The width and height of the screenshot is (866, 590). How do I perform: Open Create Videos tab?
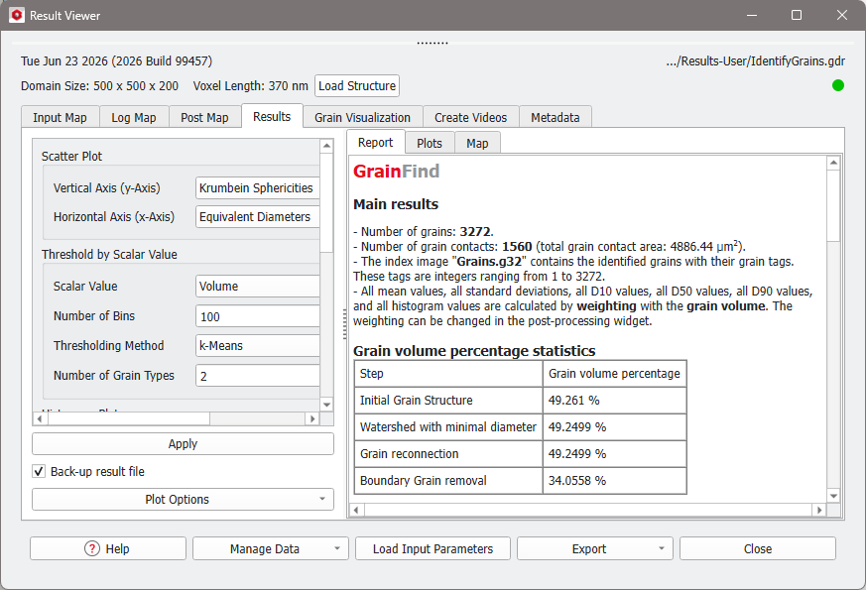click(470, 118)
